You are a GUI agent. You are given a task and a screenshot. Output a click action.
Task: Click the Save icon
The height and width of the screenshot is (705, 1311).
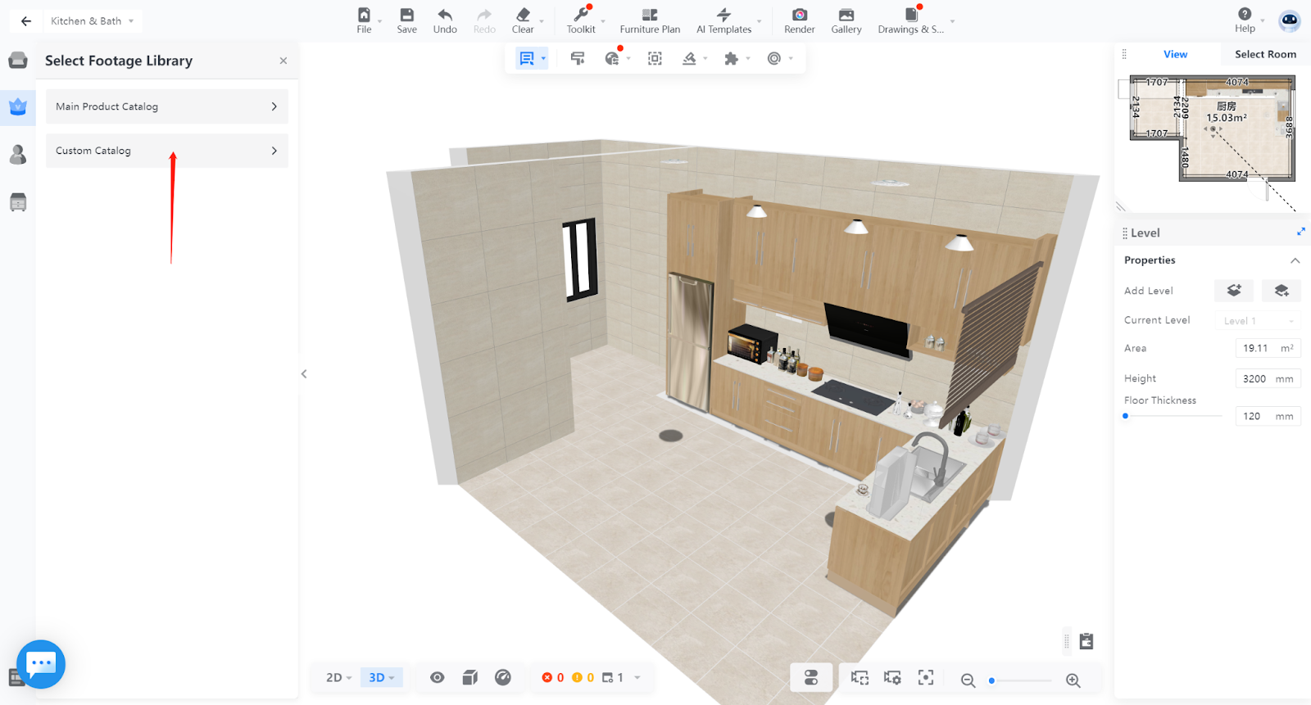point(406,16)
